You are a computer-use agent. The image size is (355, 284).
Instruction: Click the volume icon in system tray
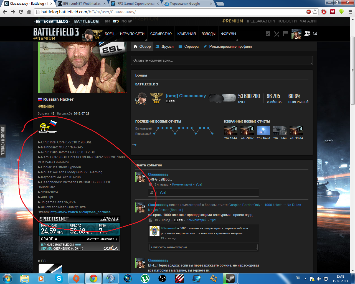click(x=319, y=279)
